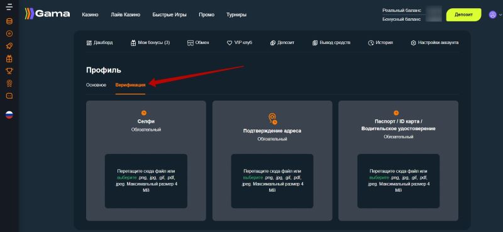
Task: Click the shop icon beside Обмен
Action: (x=191, y=43)
